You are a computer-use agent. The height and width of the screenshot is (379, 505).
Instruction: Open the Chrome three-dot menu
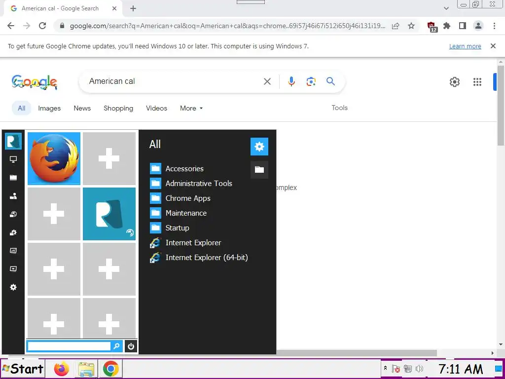(x=494, y=26)
